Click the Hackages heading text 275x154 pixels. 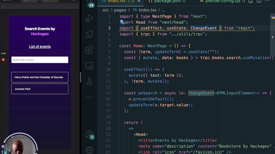[x=40, y=34]
